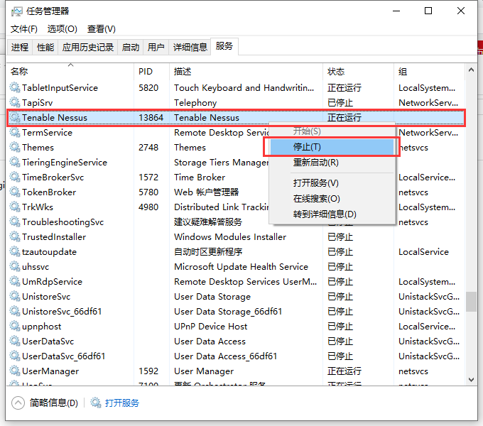Switch to the 进程 tab
The height and width of the screenshot is (426, 483).
tap(20, 48)
